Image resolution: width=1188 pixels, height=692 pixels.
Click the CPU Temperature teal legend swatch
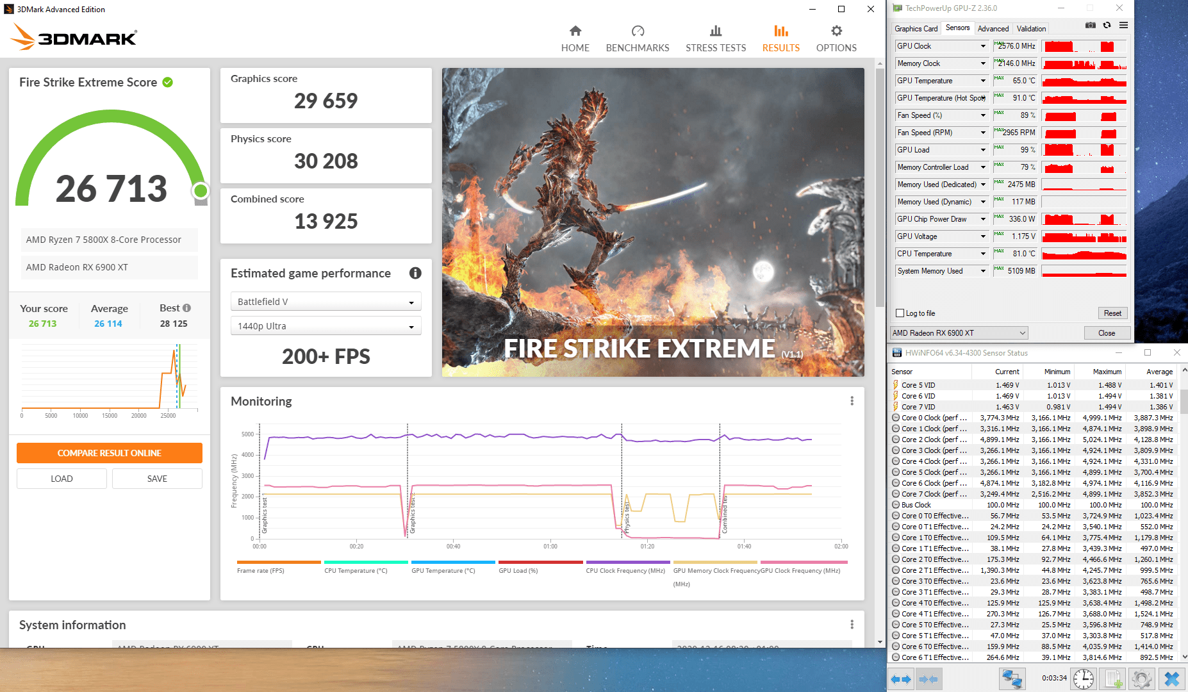[x=366, y=562]
